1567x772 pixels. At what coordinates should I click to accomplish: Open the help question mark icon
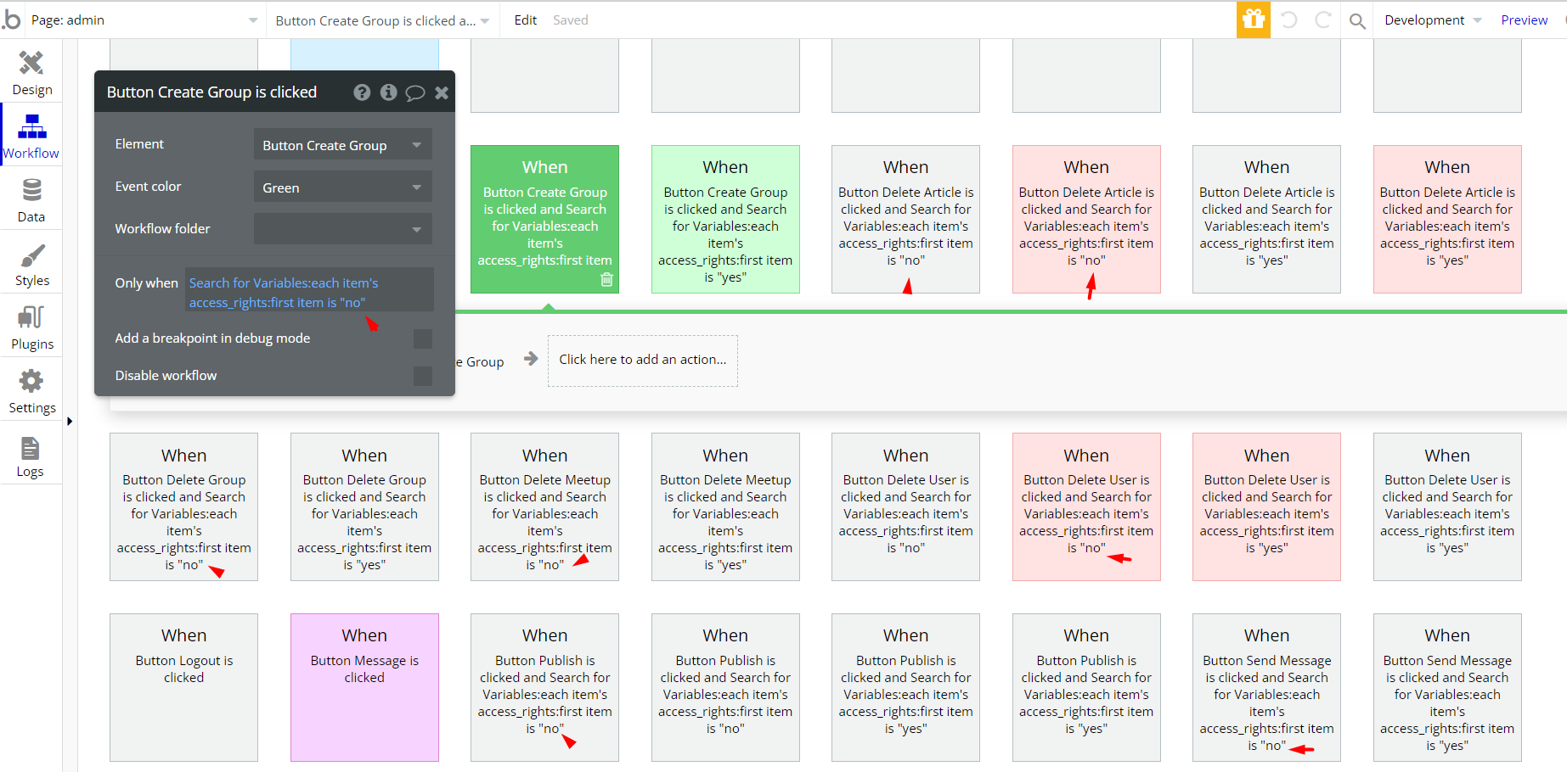click(362, 92)
